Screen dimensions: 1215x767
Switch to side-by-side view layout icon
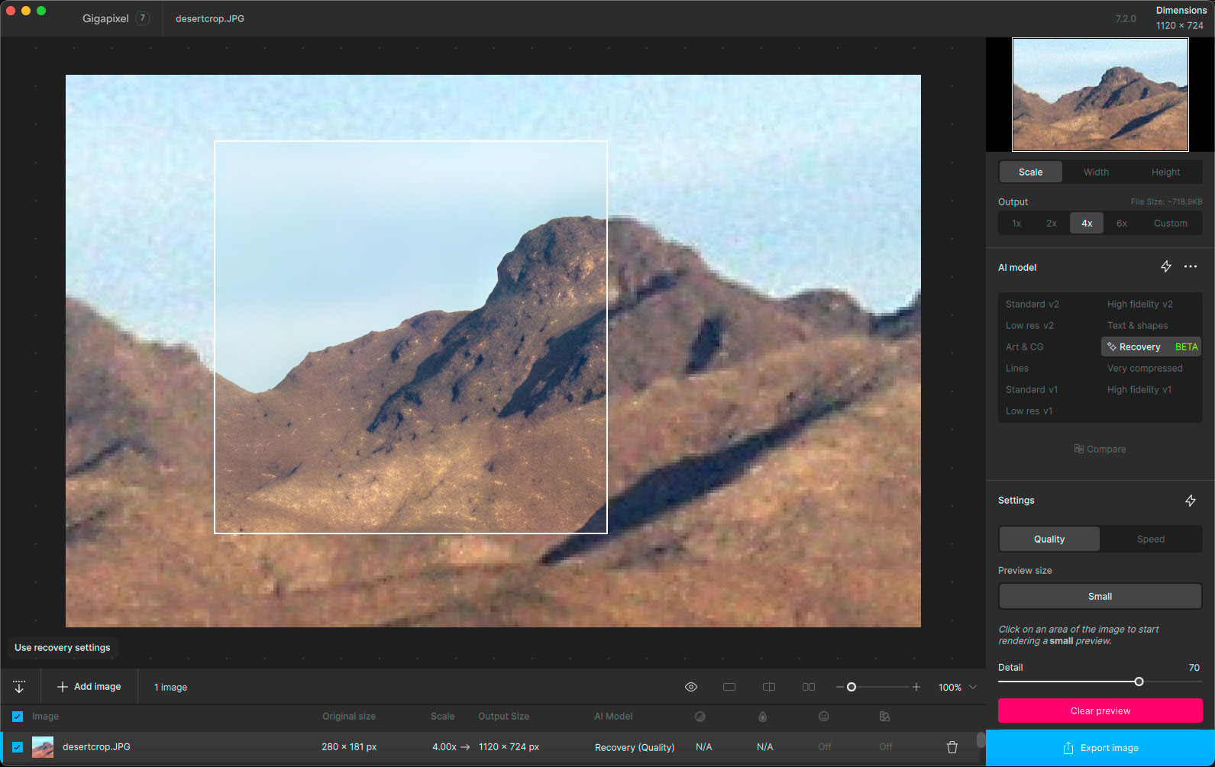pyautogui.click(x=809, y=687)
